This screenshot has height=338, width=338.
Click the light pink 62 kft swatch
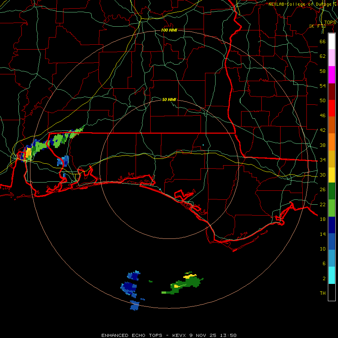click(332, 58)
